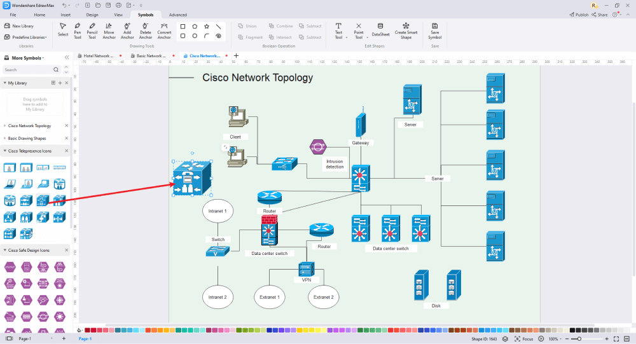Click the Select pointer tool
The width and height of the screenshot is (636, 344).
point(63,30)
